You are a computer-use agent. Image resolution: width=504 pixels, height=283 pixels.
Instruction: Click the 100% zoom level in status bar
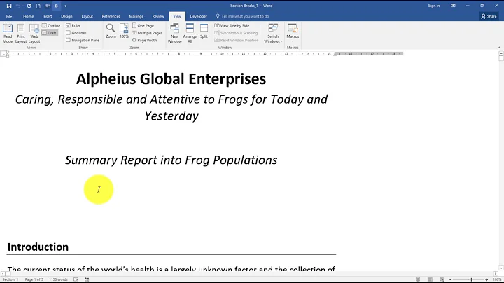(497, 279)
